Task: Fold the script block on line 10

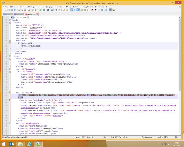Action: (x=10, y=41)
